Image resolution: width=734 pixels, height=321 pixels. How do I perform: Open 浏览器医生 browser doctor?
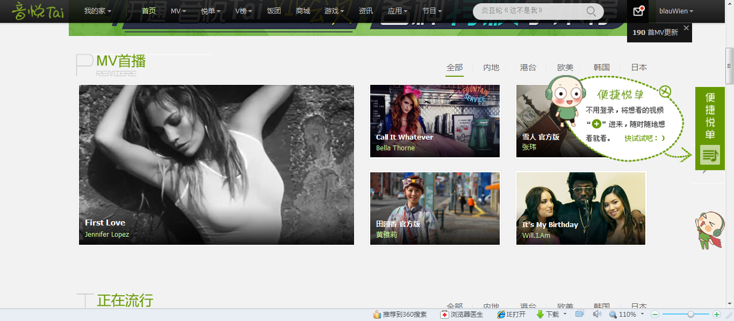[x=462, y=315]
